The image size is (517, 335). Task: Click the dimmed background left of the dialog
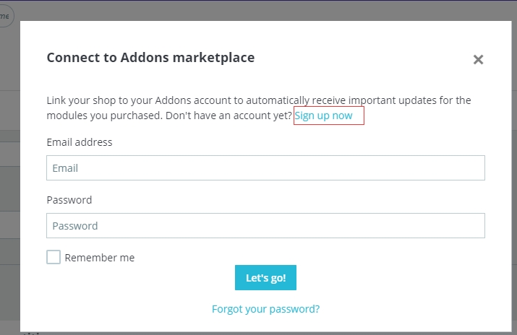coord(9,180)
